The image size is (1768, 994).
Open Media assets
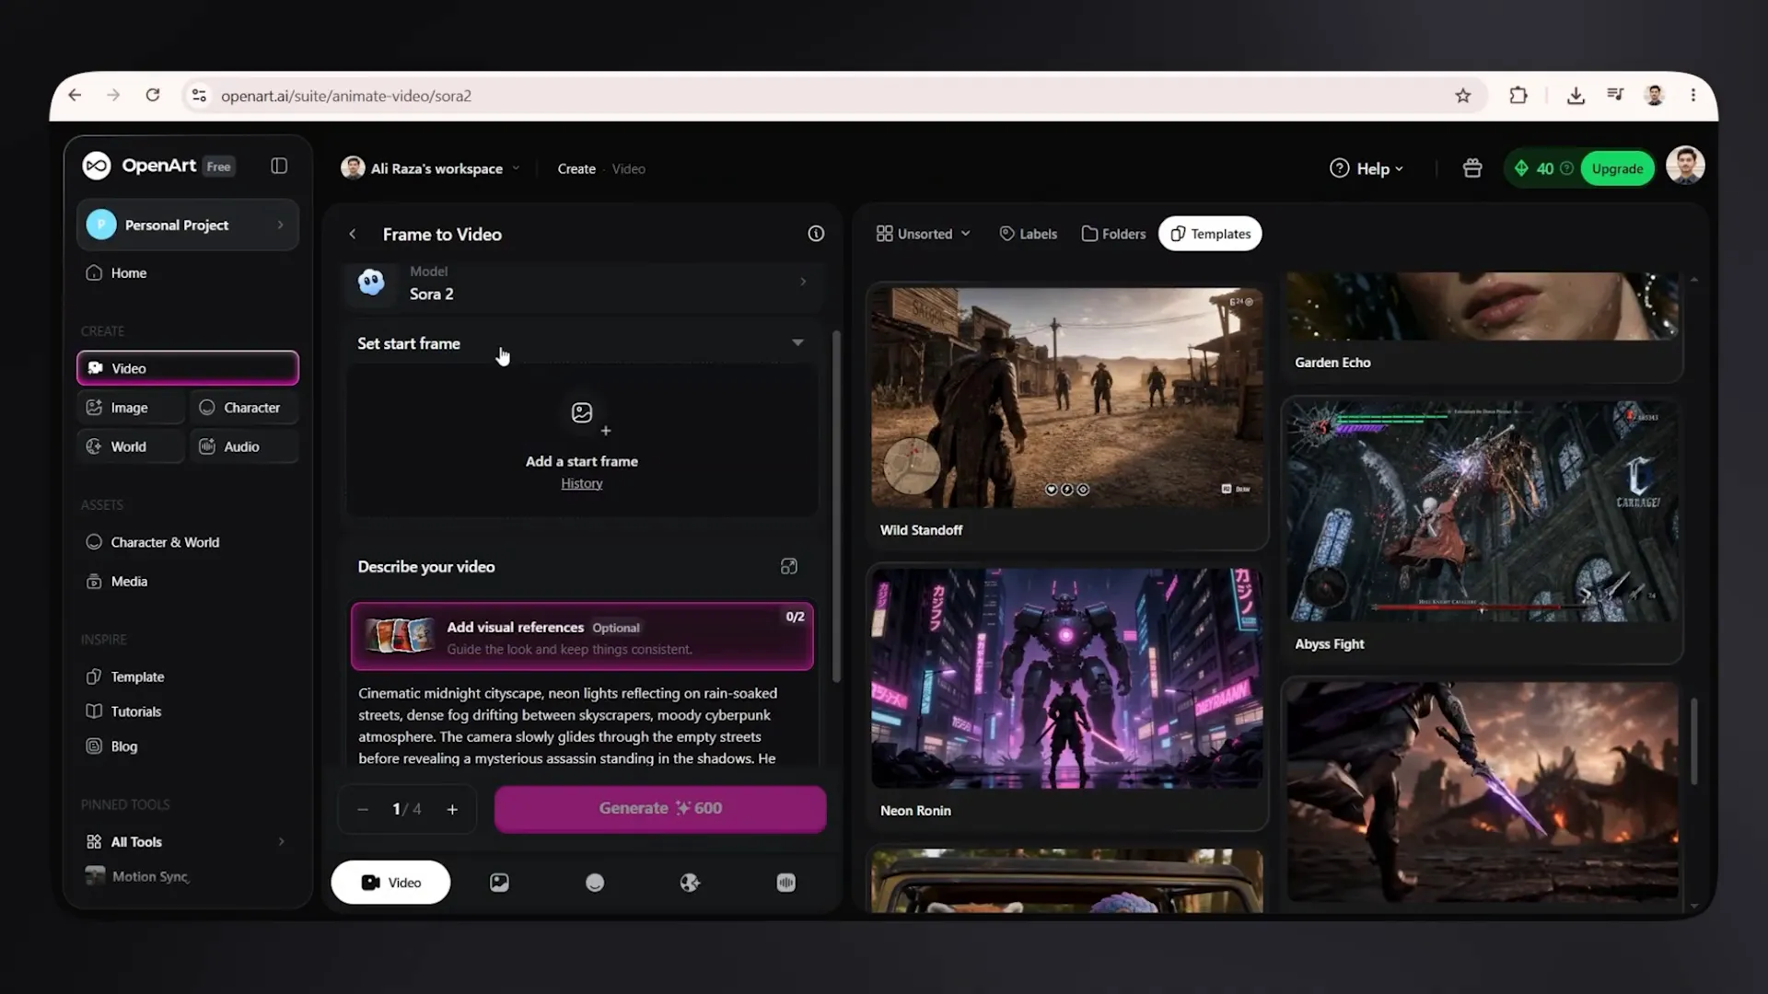[x=129, y=582]
